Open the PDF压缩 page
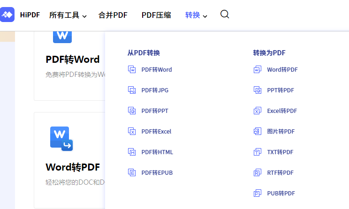 pos(156,15)
